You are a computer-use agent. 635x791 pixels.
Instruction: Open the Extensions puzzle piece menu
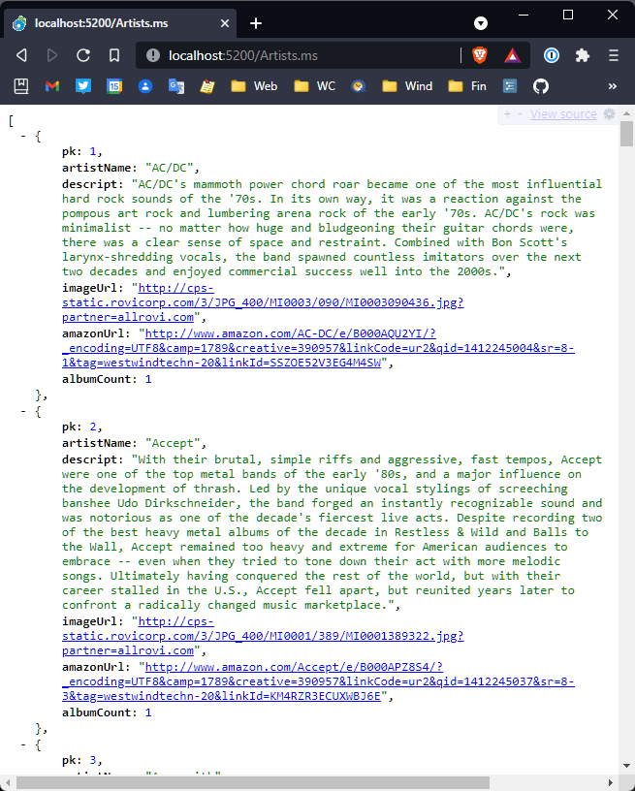point(582,55)
